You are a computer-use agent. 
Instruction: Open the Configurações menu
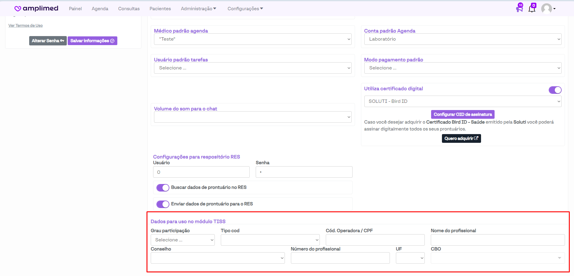click(245, 9)
